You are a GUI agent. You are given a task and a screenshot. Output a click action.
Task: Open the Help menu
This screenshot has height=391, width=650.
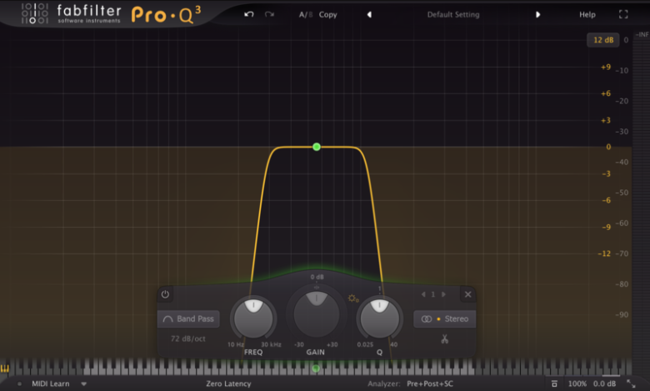(587, 14)
